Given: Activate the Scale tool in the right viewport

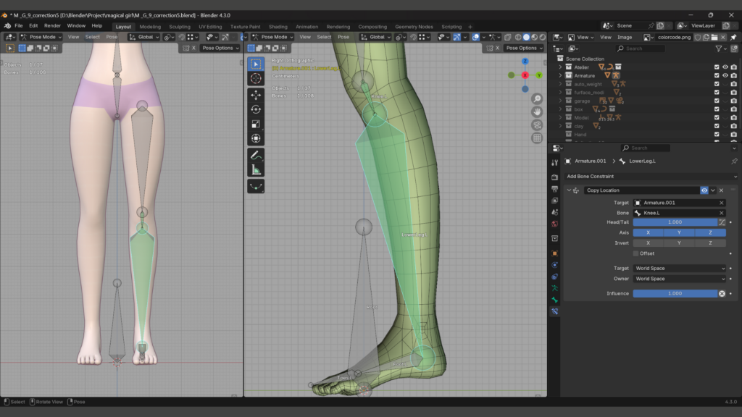Looking at the screenshot, I should pyautogui.click(x=256, y=124).
